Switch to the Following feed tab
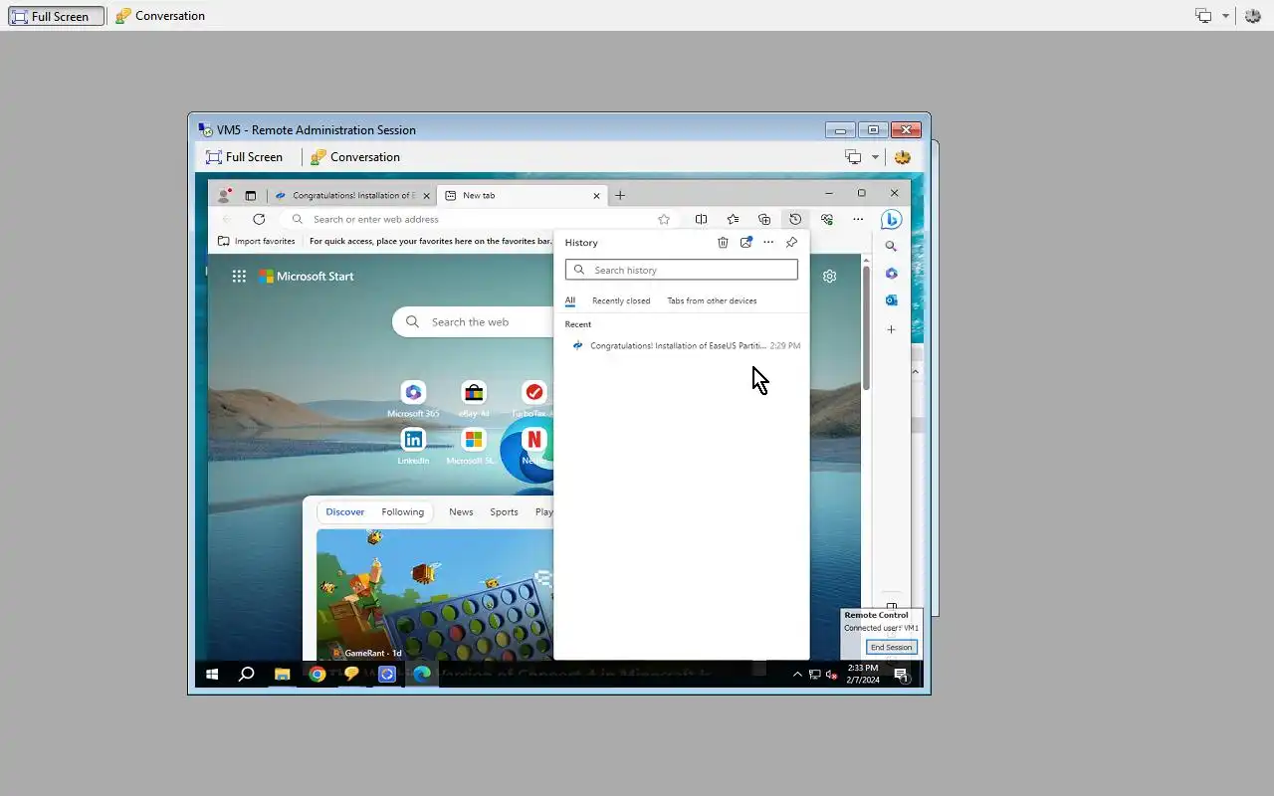The height and width of the screenshot is (796, 1274). [402, 512]
